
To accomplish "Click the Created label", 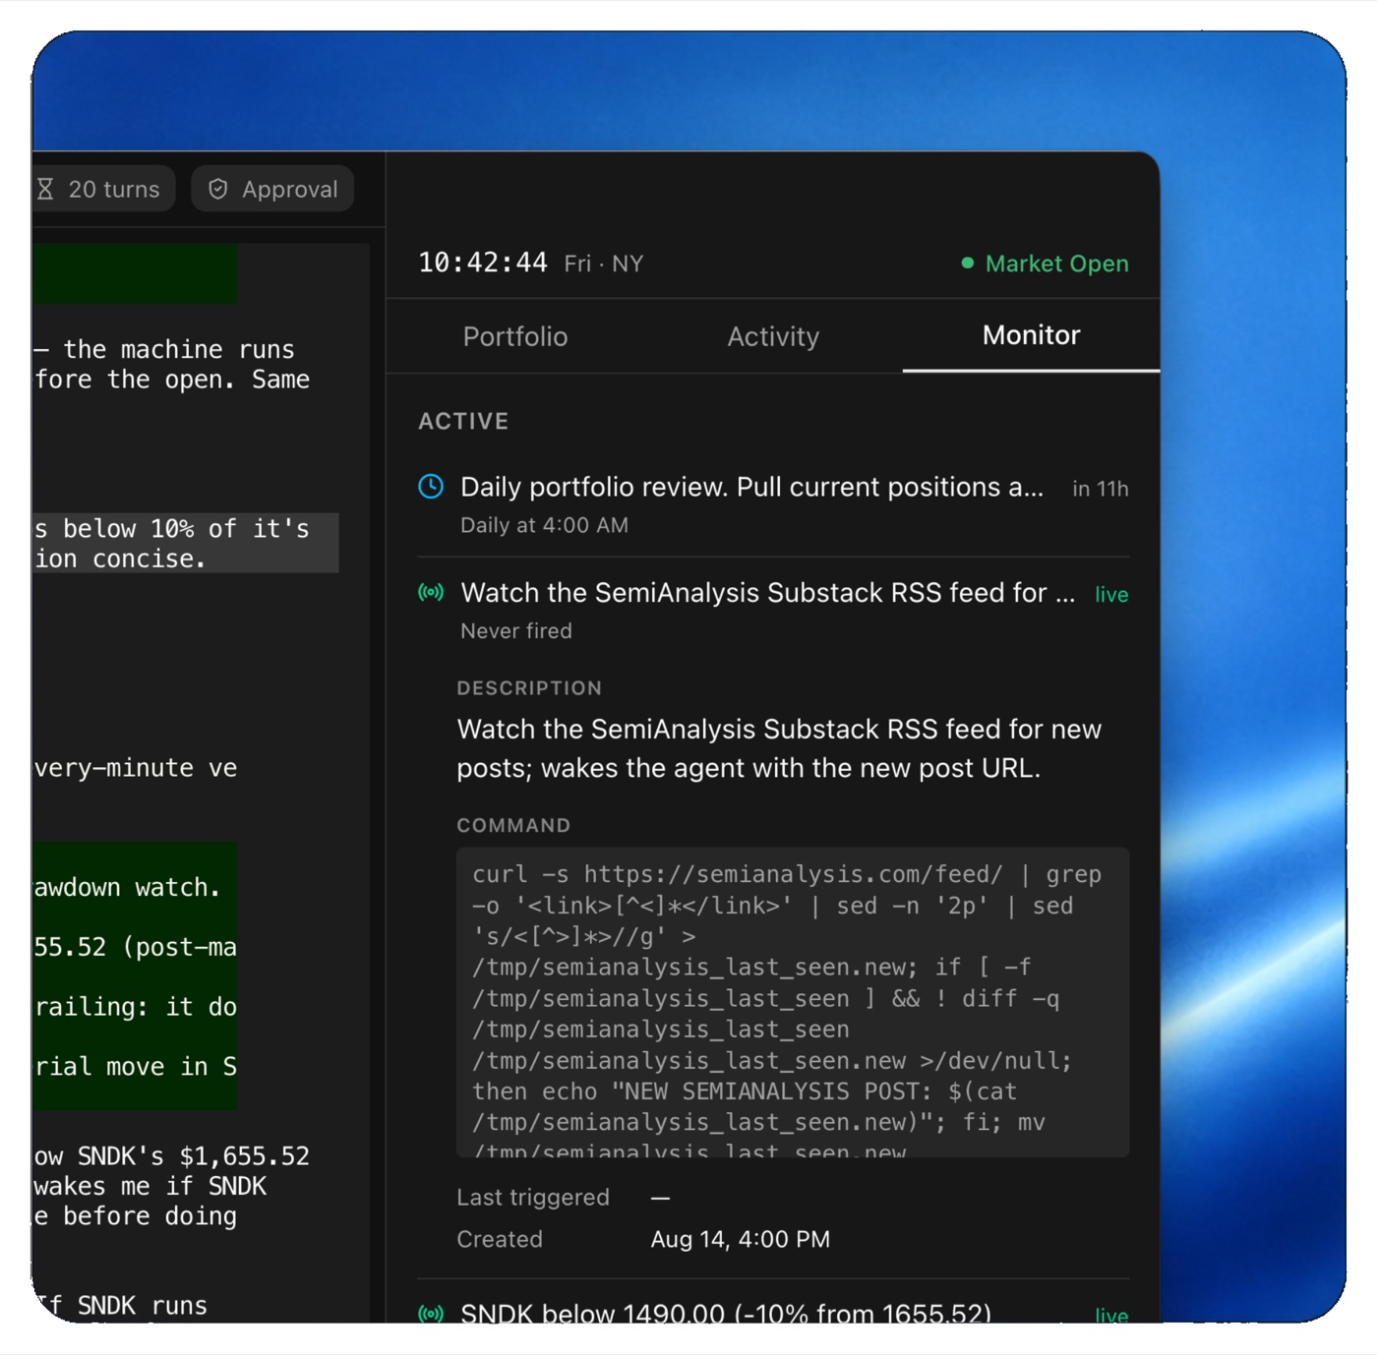I will click(x=500, y=1239).
